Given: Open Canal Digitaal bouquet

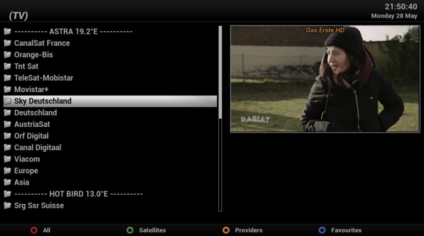Looking at the screenshot, I should [38, 147].
